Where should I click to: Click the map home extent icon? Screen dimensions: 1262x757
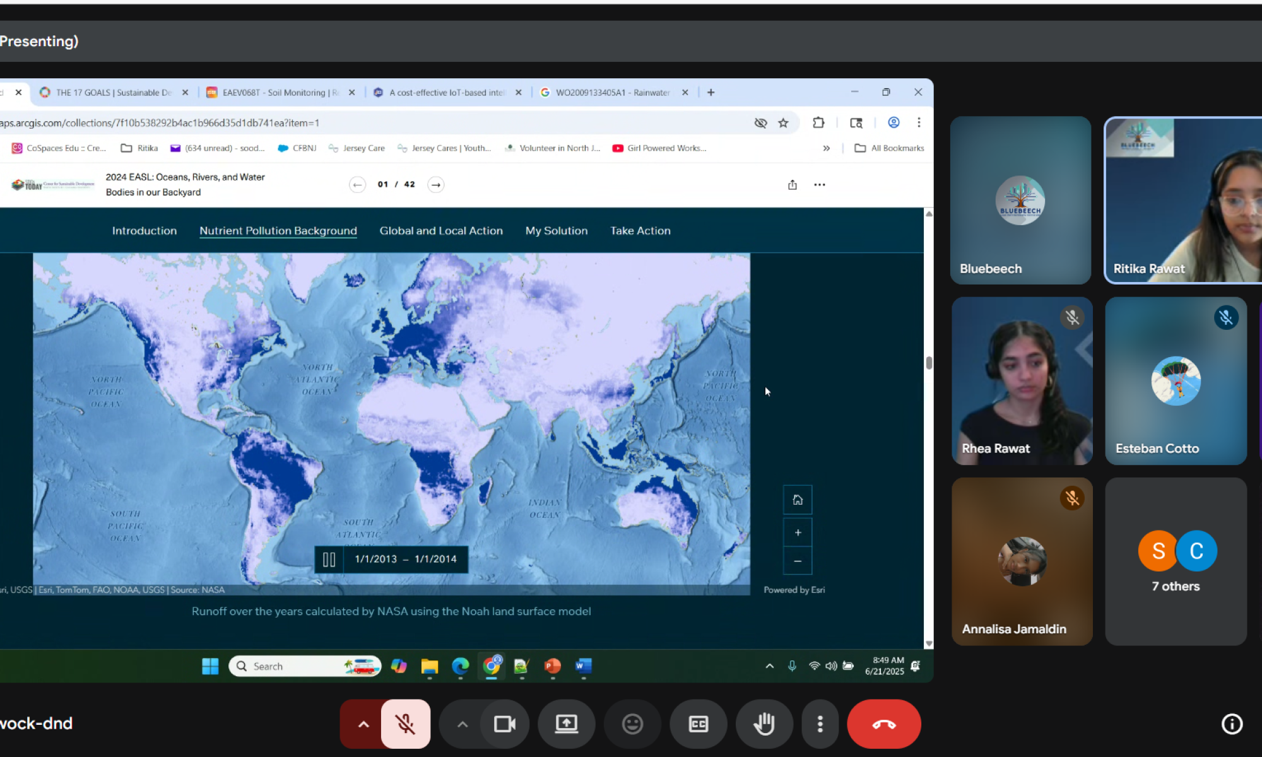pos(798,500)
